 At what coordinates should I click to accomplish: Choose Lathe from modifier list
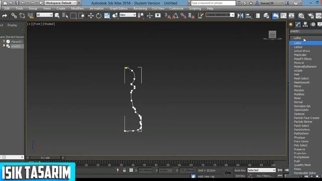(x=305, y=43)
